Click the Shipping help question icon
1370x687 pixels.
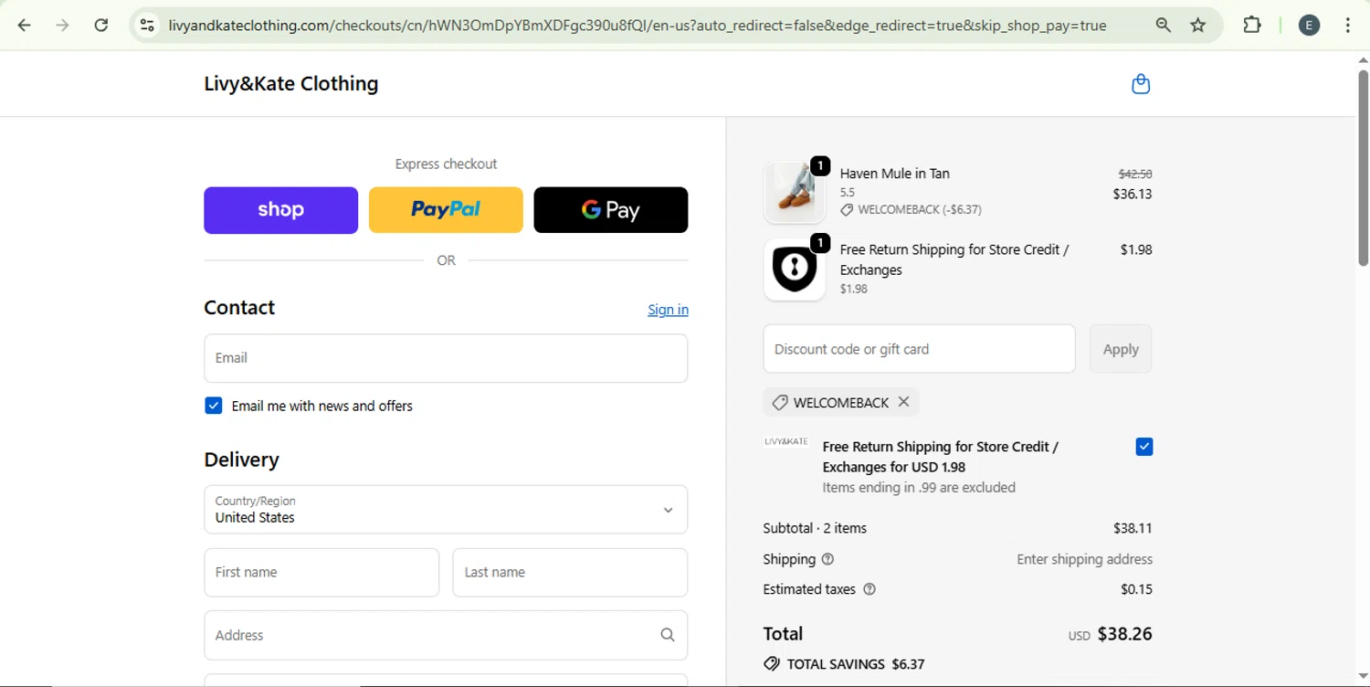(x=827, y=559)
